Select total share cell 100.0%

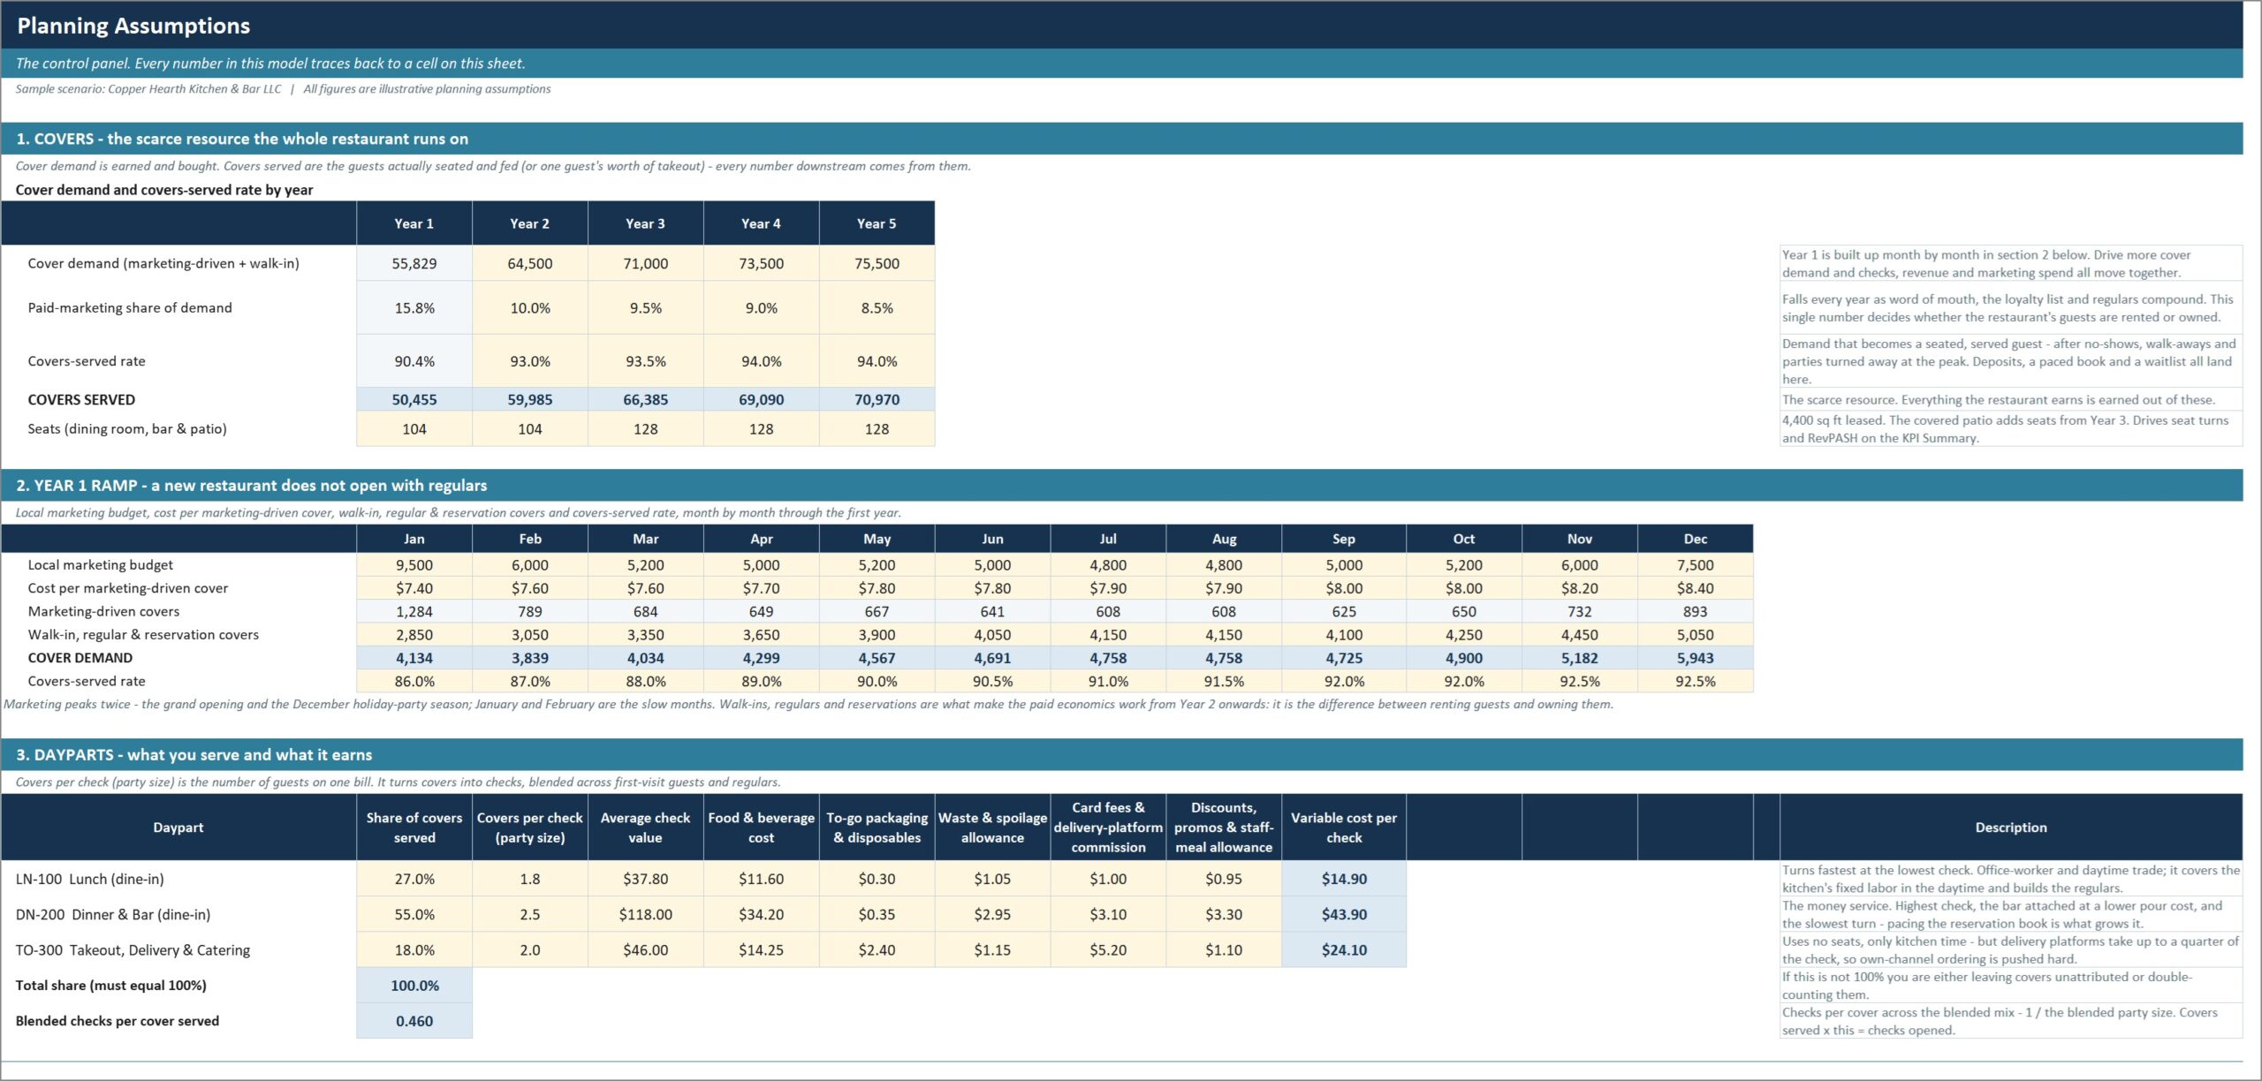click(414, 986)
